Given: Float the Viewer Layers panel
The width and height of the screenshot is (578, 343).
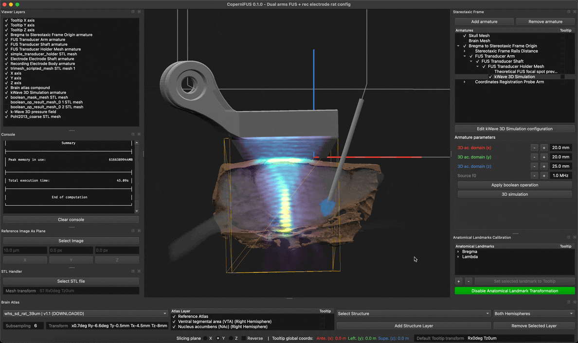Looking at the screenshot, I should (x=133, y=12).
